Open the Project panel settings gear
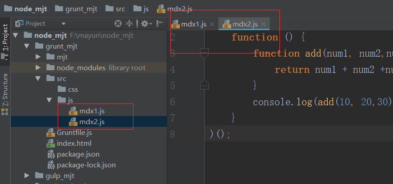 [x=144, y=23]
